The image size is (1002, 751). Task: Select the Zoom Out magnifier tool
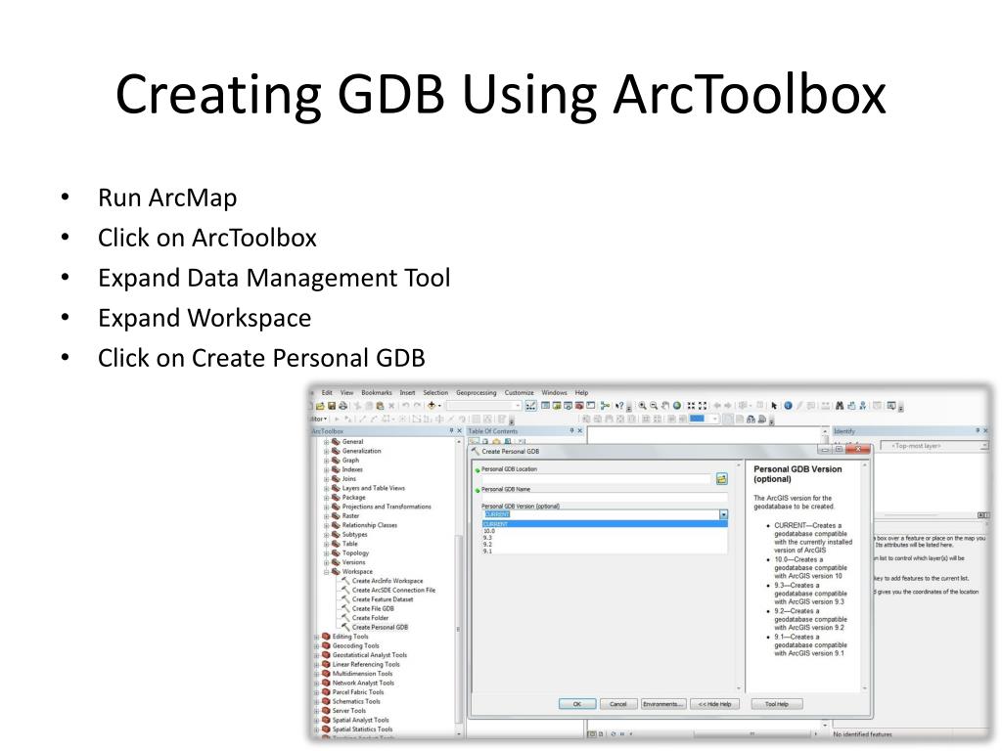pos(654,406)
